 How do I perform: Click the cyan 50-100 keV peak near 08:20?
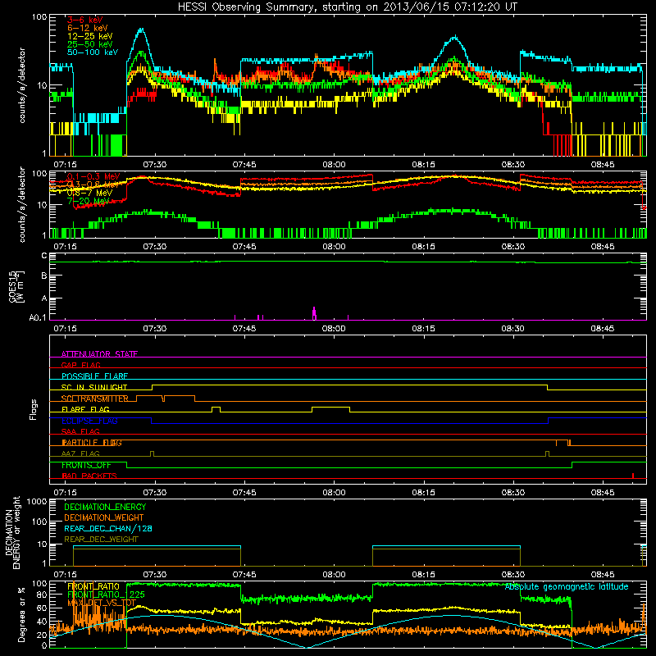[455, 38]
